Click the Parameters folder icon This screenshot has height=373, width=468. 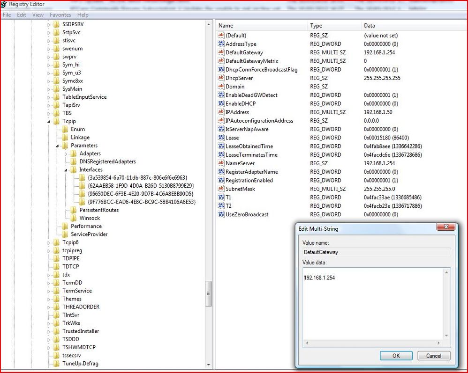[65, 146]
